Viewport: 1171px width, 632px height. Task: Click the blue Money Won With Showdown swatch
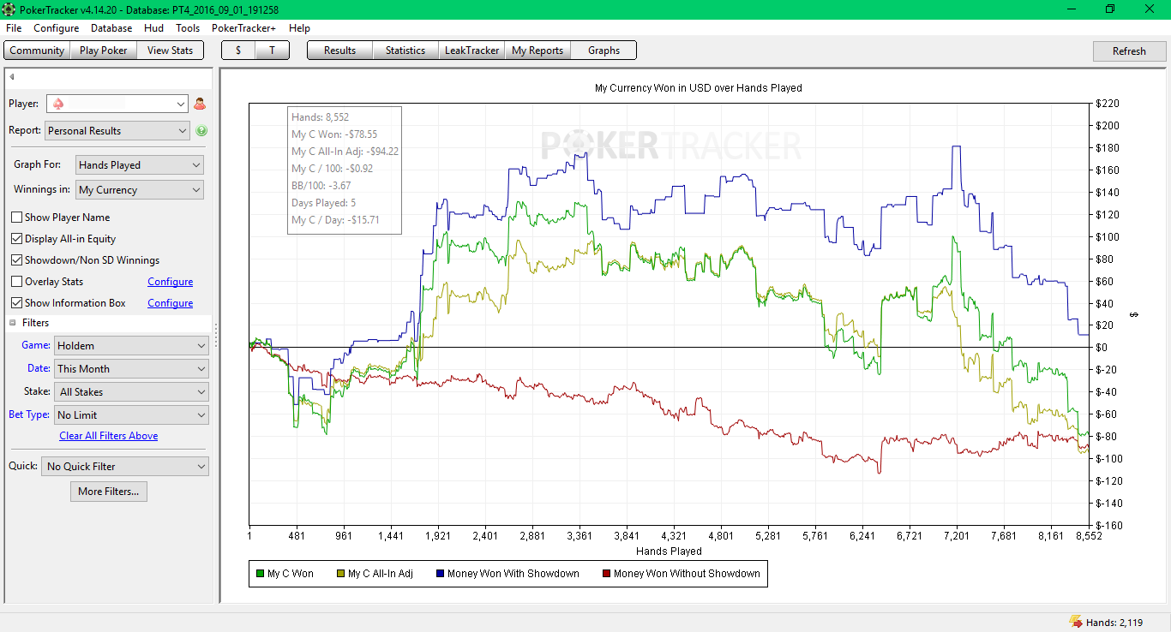441,574
